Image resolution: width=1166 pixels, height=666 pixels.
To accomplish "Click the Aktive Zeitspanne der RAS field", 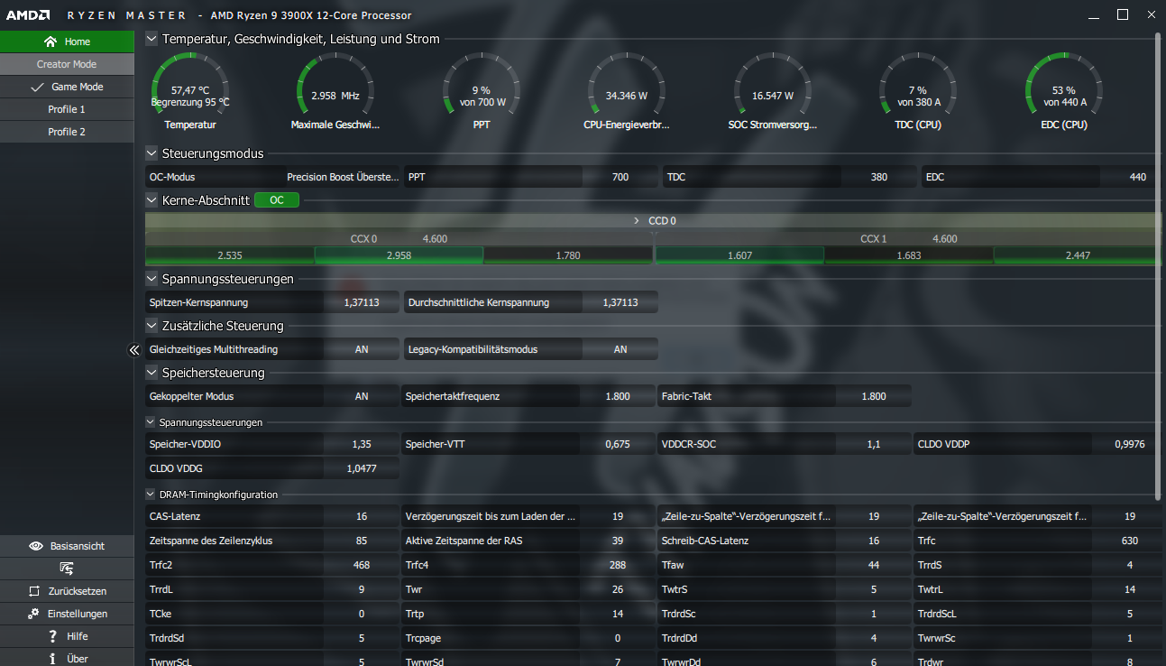I will pyautogui.click(x=530, y=541).
